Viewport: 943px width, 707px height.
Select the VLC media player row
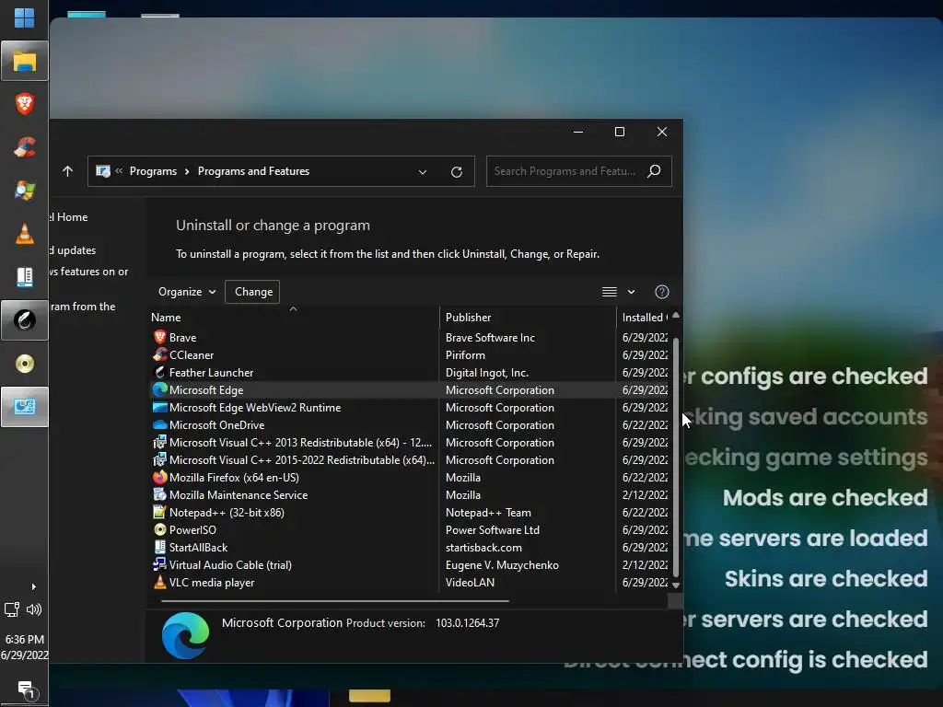click(409, 582)
